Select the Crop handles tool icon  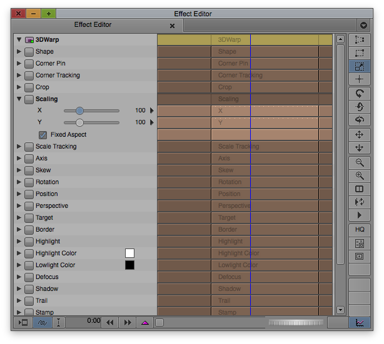pos(359,53)
